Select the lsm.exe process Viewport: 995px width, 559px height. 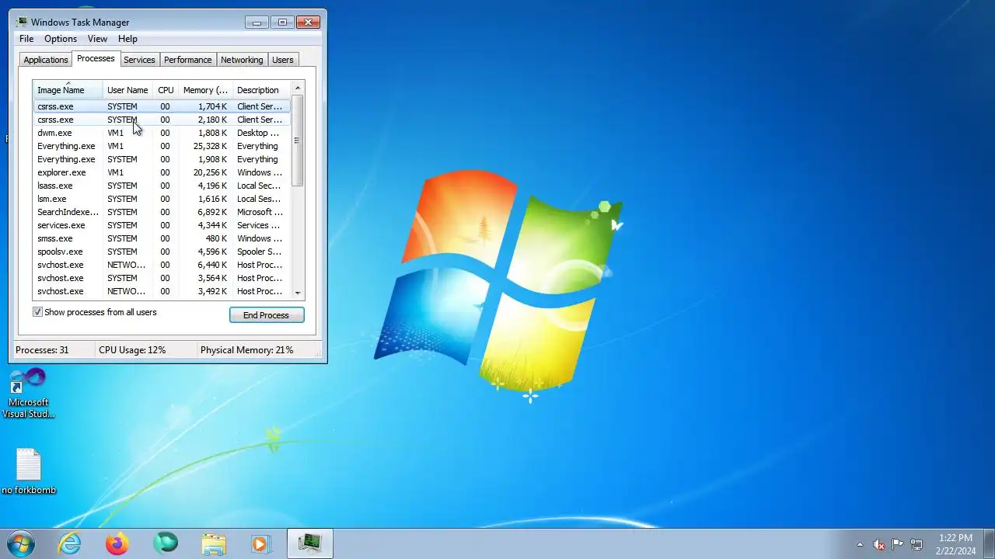[162, 199]
